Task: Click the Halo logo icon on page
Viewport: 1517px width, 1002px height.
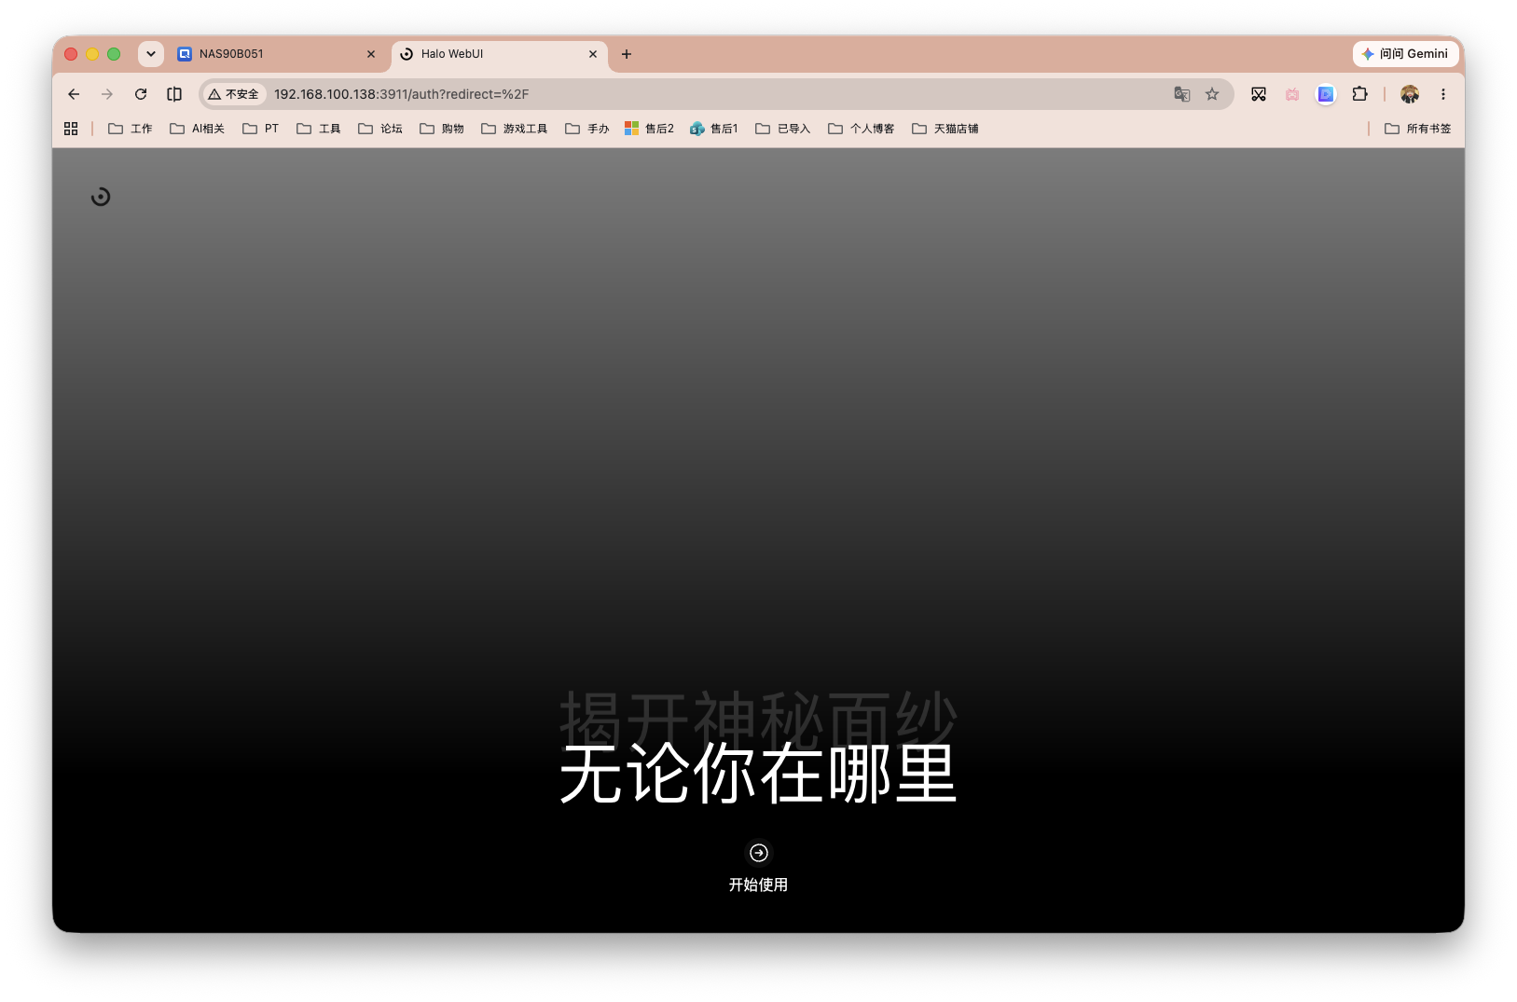Action: (x=101, y=197)
